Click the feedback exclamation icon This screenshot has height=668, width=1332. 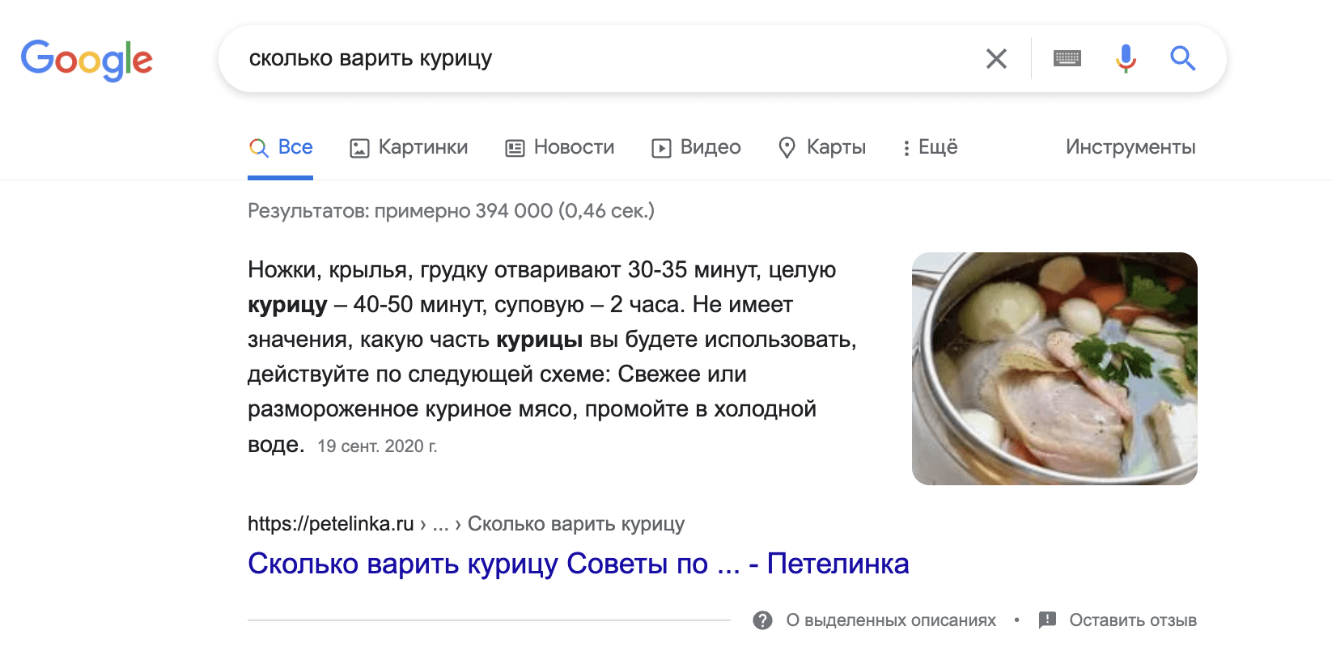(x=1047, y=620)
